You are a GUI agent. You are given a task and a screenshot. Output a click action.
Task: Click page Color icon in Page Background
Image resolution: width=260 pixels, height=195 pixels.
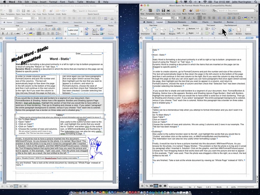(x=230, y=30)
